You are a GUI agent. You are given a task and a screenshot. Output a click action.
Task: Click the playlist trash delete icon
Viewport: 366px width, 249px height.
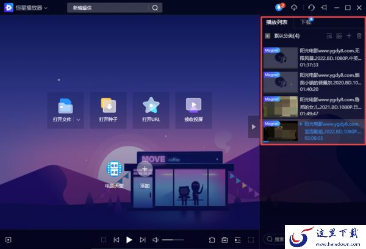(x=359, y=36)
